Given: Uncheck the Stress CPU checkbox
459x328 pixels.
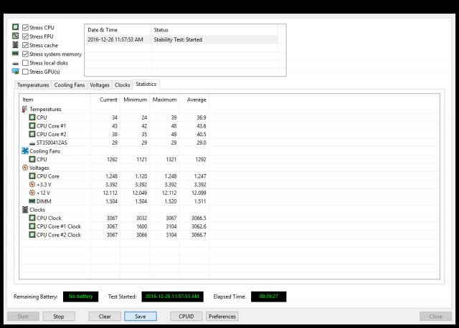Looking at the screenshot, I should point(26,27).
